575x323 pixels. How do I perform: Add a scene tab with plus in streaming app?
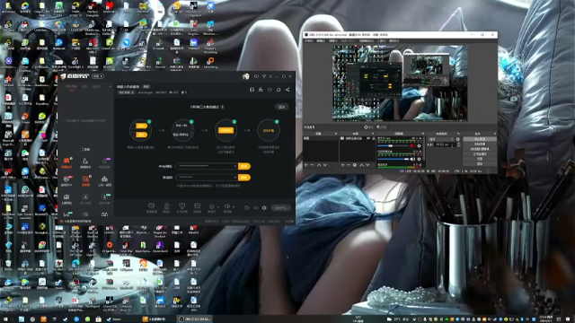(x=110, y=86)
